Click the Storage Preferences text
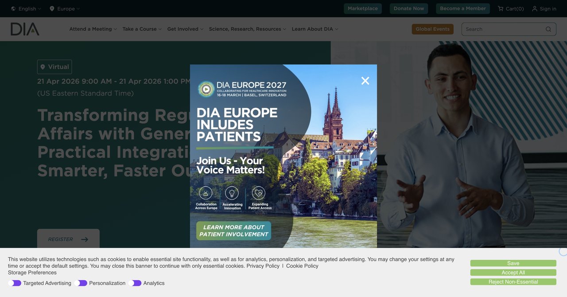 32,273
